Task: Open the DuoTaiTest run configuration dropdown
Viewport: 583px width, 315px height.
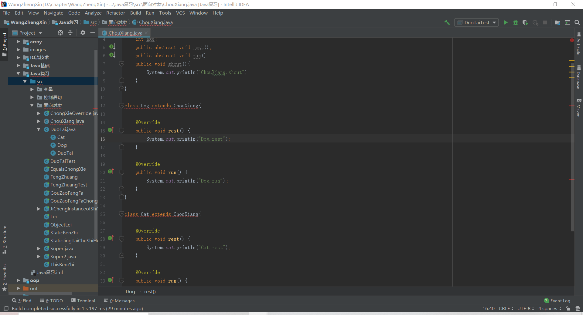Action: click(x=476, y=22)
